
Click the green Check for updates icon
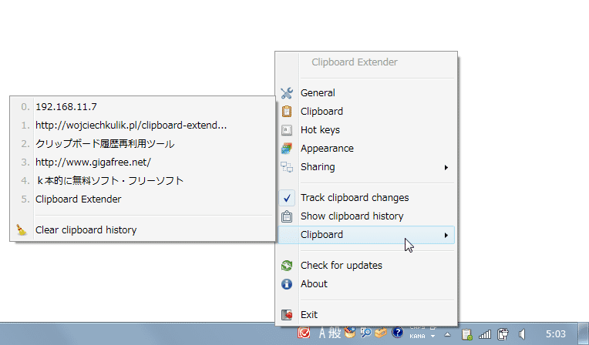[287, 266]
